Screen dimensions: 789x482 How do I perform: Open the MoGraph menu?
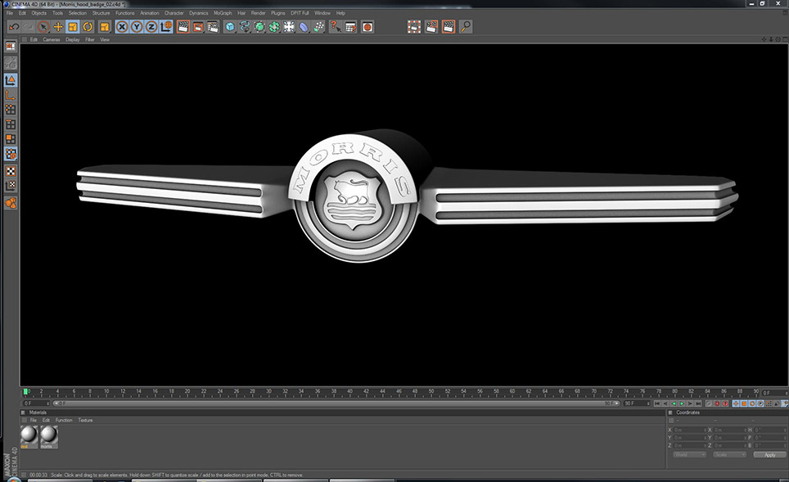[222, 13]
